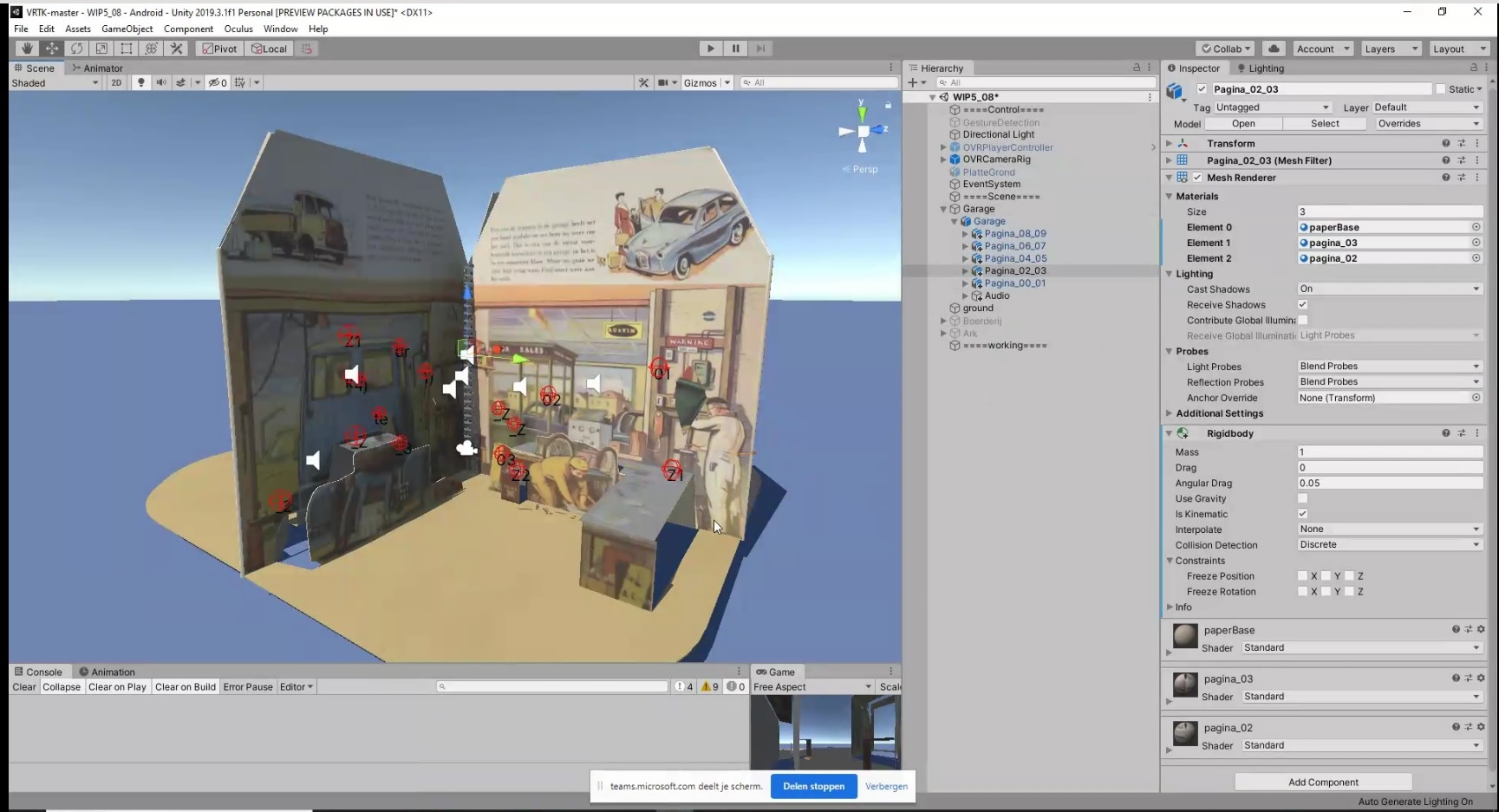Viewport: 1499px width, 812px height.
Task: Click the Pause button in the toolbar
Action: coord(735,49)
